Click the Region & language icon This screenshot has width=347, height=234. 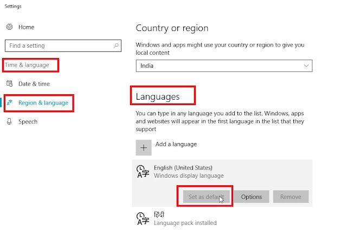10,102
